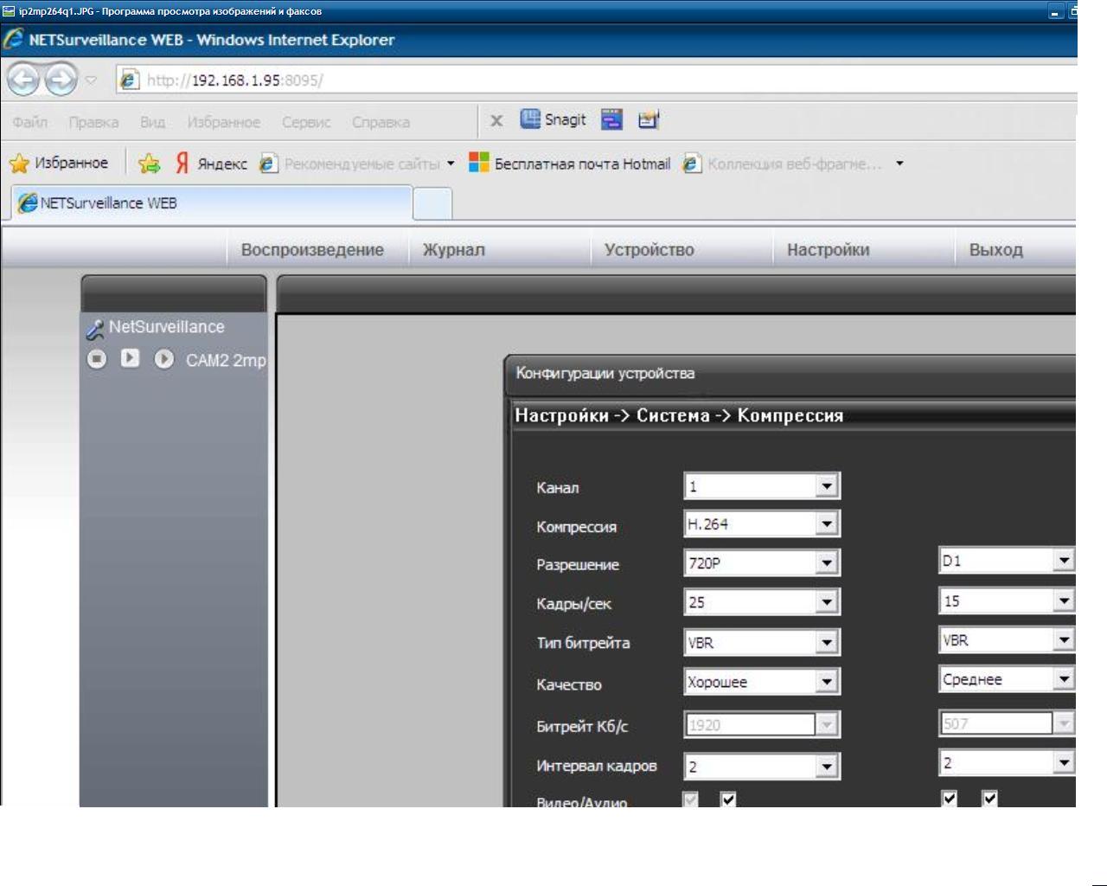
Task: Toggle extra stream video checkbox in Видео/Аудио row
Action: pos(950,798)
